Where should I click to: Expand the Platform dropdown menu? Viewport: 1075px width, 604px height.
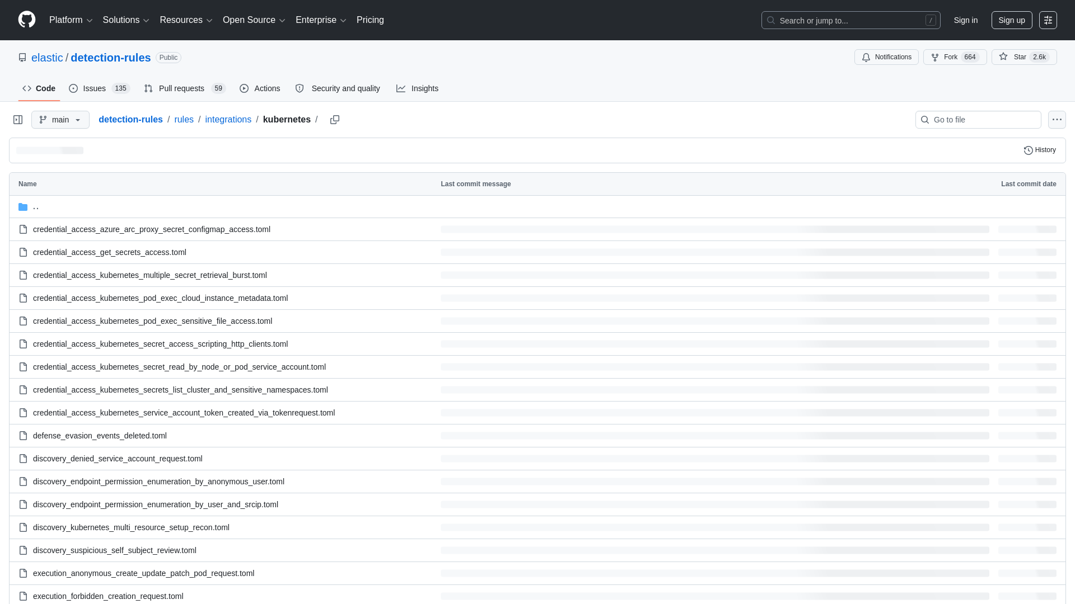[x=71, y=20]
